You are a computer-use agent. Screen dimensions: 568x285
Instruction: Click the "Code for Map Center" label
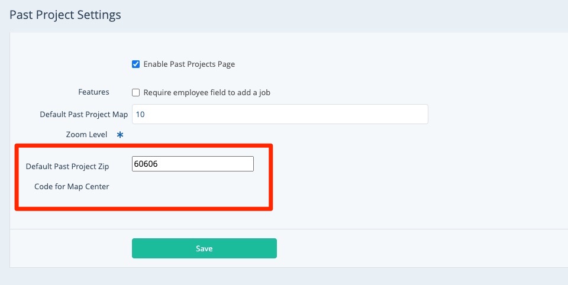tap(72, 186)
